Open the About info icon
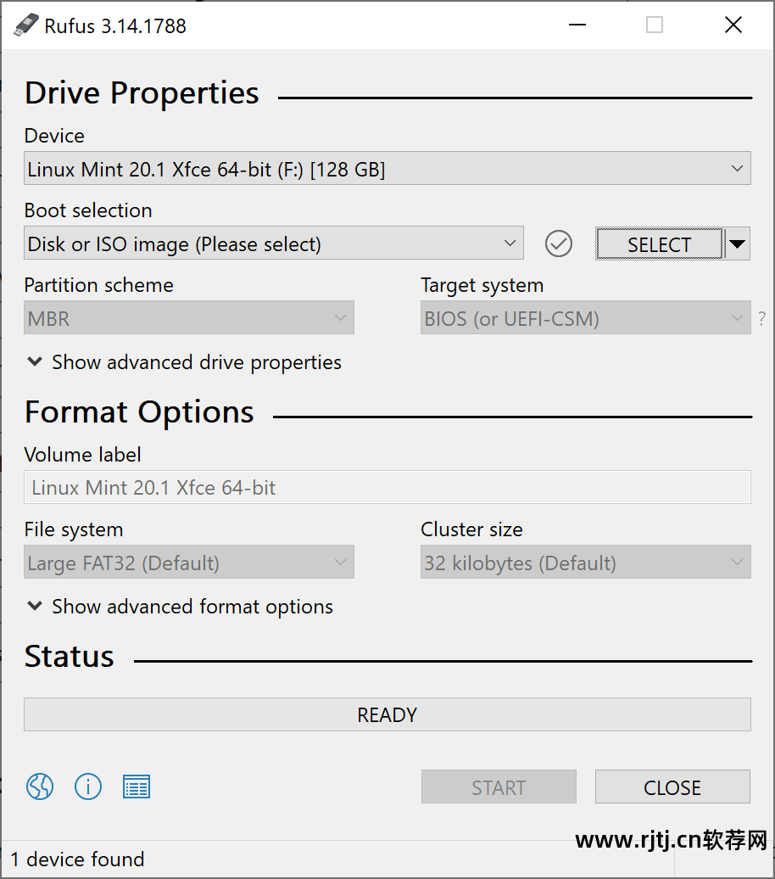 point(88,787)
